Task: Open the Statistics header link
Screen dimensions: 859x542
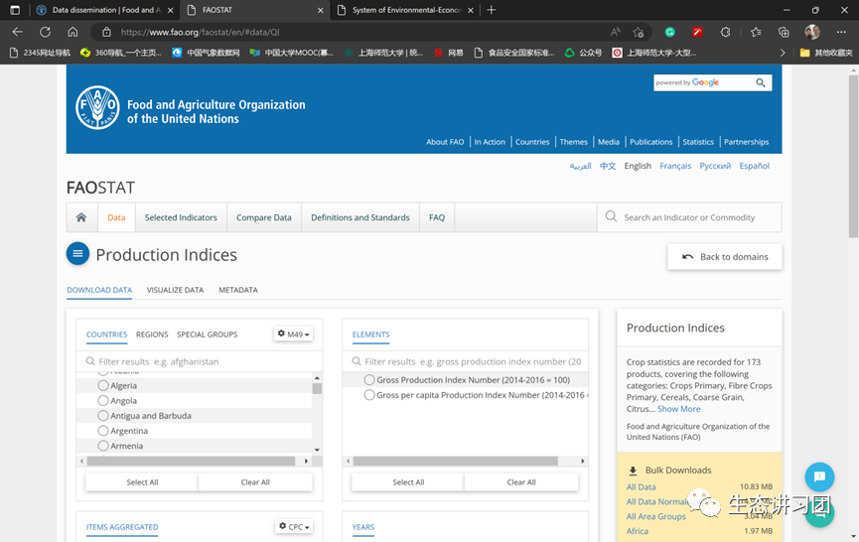Action: 698,142
